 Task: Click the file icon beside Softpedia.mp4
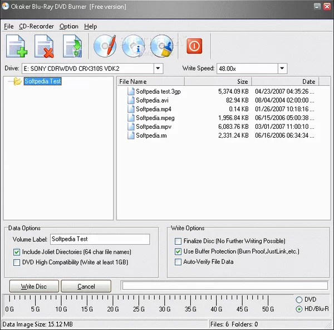click(x=131, y=109)
